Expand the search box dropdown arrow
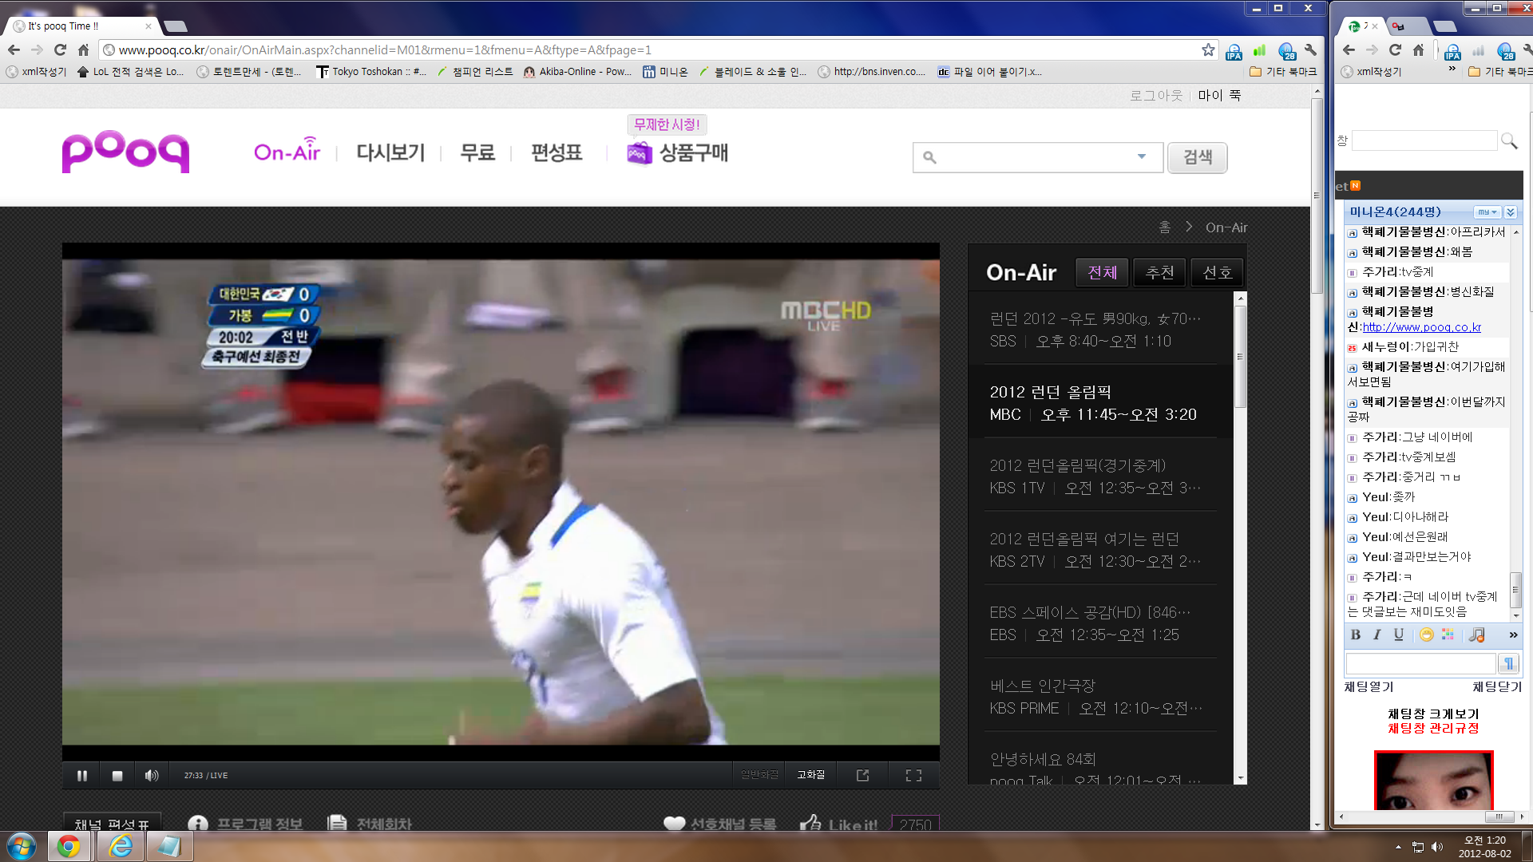 [x=1142, y=156]
